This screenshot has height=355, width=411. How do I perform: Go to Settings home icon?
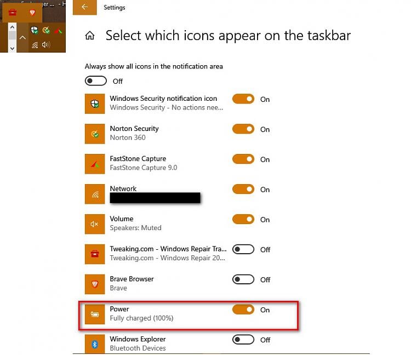click(90, 36)
